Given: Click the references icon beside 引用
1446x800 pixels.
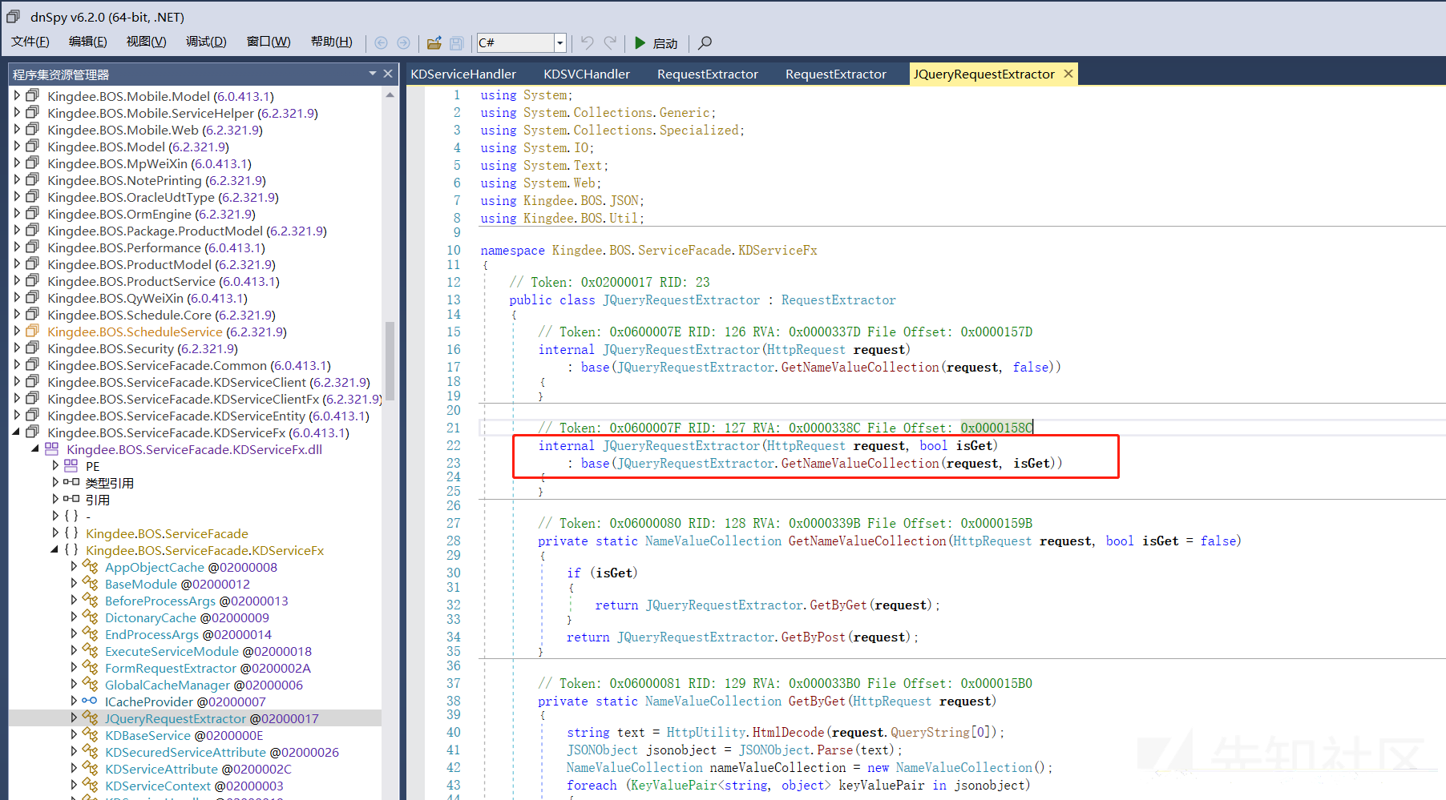Looking at the screenshot, I should 71,499.
